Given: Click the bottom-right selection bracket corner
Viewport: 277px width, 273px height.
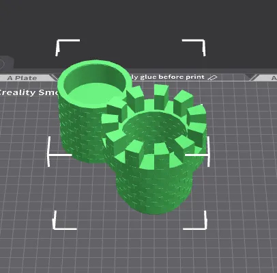Looking at the screenshot, I should (195, 220).
